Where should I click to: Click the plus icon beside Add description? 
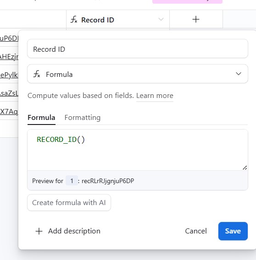tap(39, 231)
